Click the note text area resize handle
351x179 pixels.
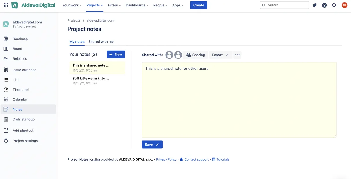point(335,136)
